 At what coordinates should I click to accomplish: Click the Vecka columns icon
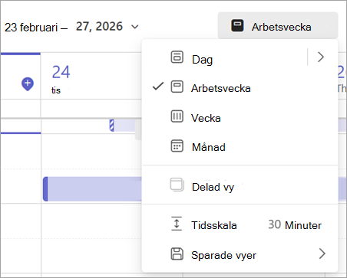177,116
